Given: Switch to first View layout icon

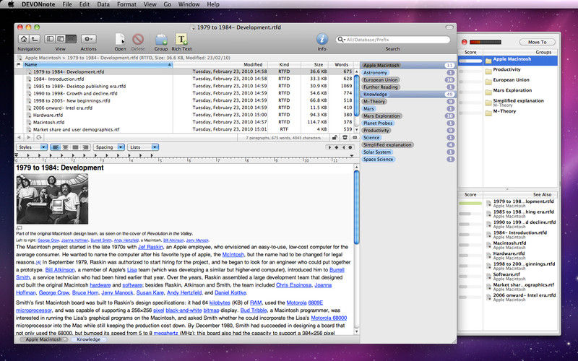Looking at the screenshot, I should (50, 39).
